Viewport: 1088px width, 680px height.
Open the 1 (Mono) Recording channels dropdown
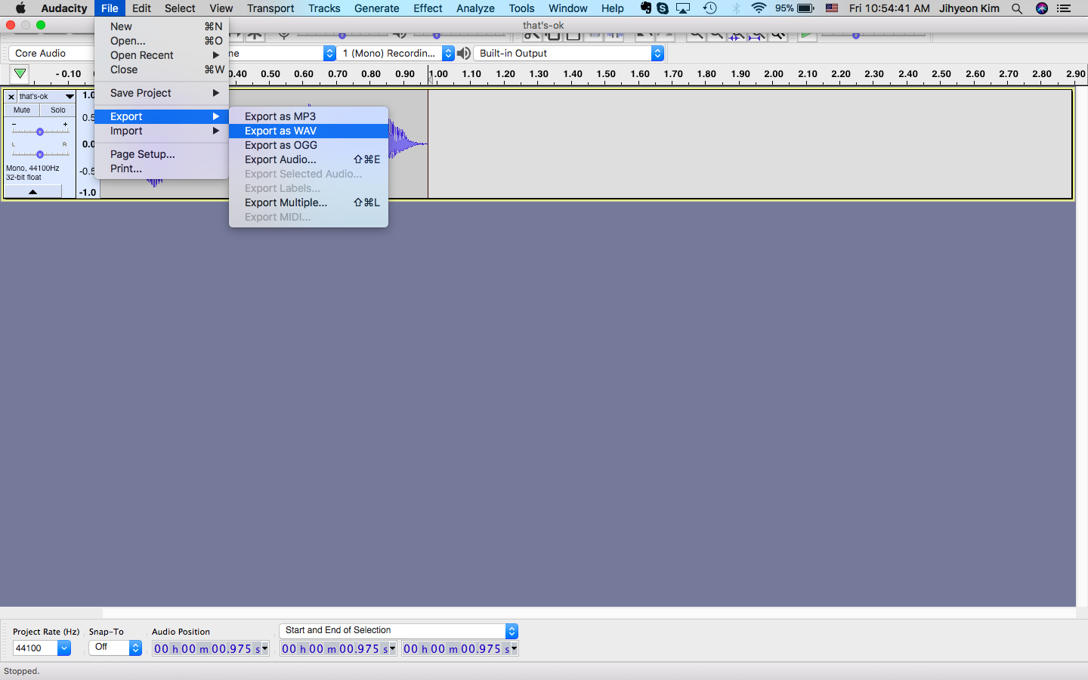point(395,54)
